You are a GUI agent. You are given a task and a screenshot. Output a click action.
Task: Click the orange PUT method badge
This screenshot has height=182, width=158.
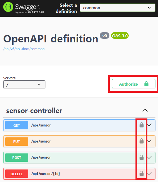(x=17, y=142)
